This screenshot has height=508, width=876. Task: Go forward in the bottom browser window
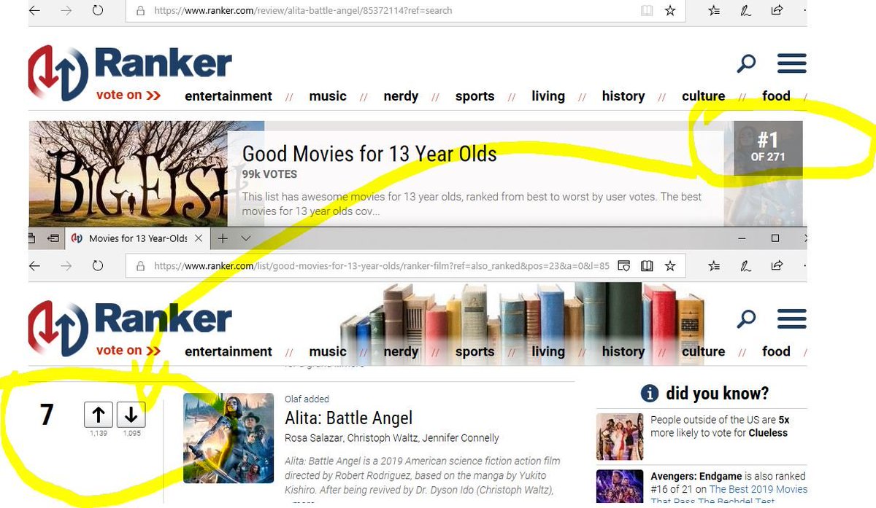(x=66, y=266)
